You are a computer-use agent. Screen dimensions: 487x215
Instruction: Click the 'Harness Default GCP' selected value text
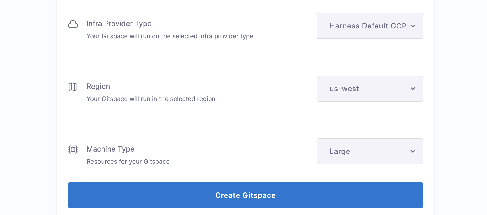click(x=368, y=26)
